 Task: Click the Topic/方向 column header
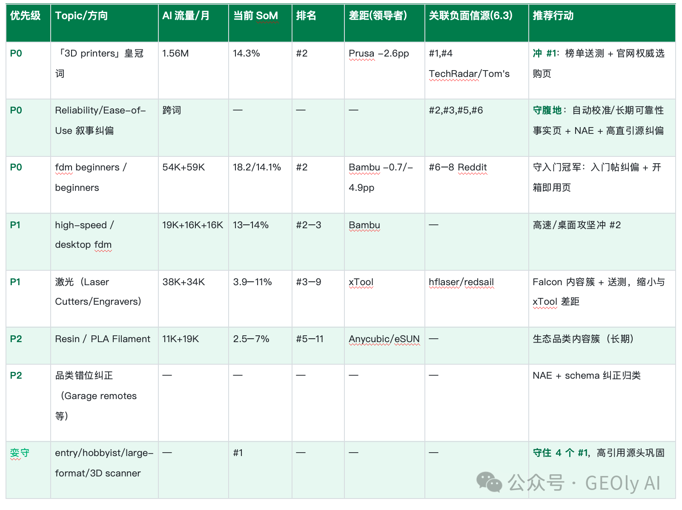pos(104,23)
